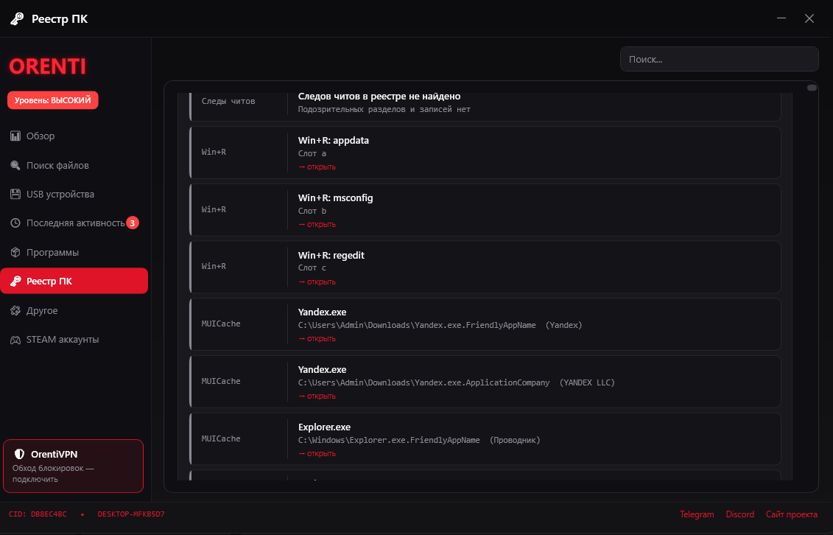833x535 pixels.
Task: Open USB устройства section
Action: [x=74, y=194]
